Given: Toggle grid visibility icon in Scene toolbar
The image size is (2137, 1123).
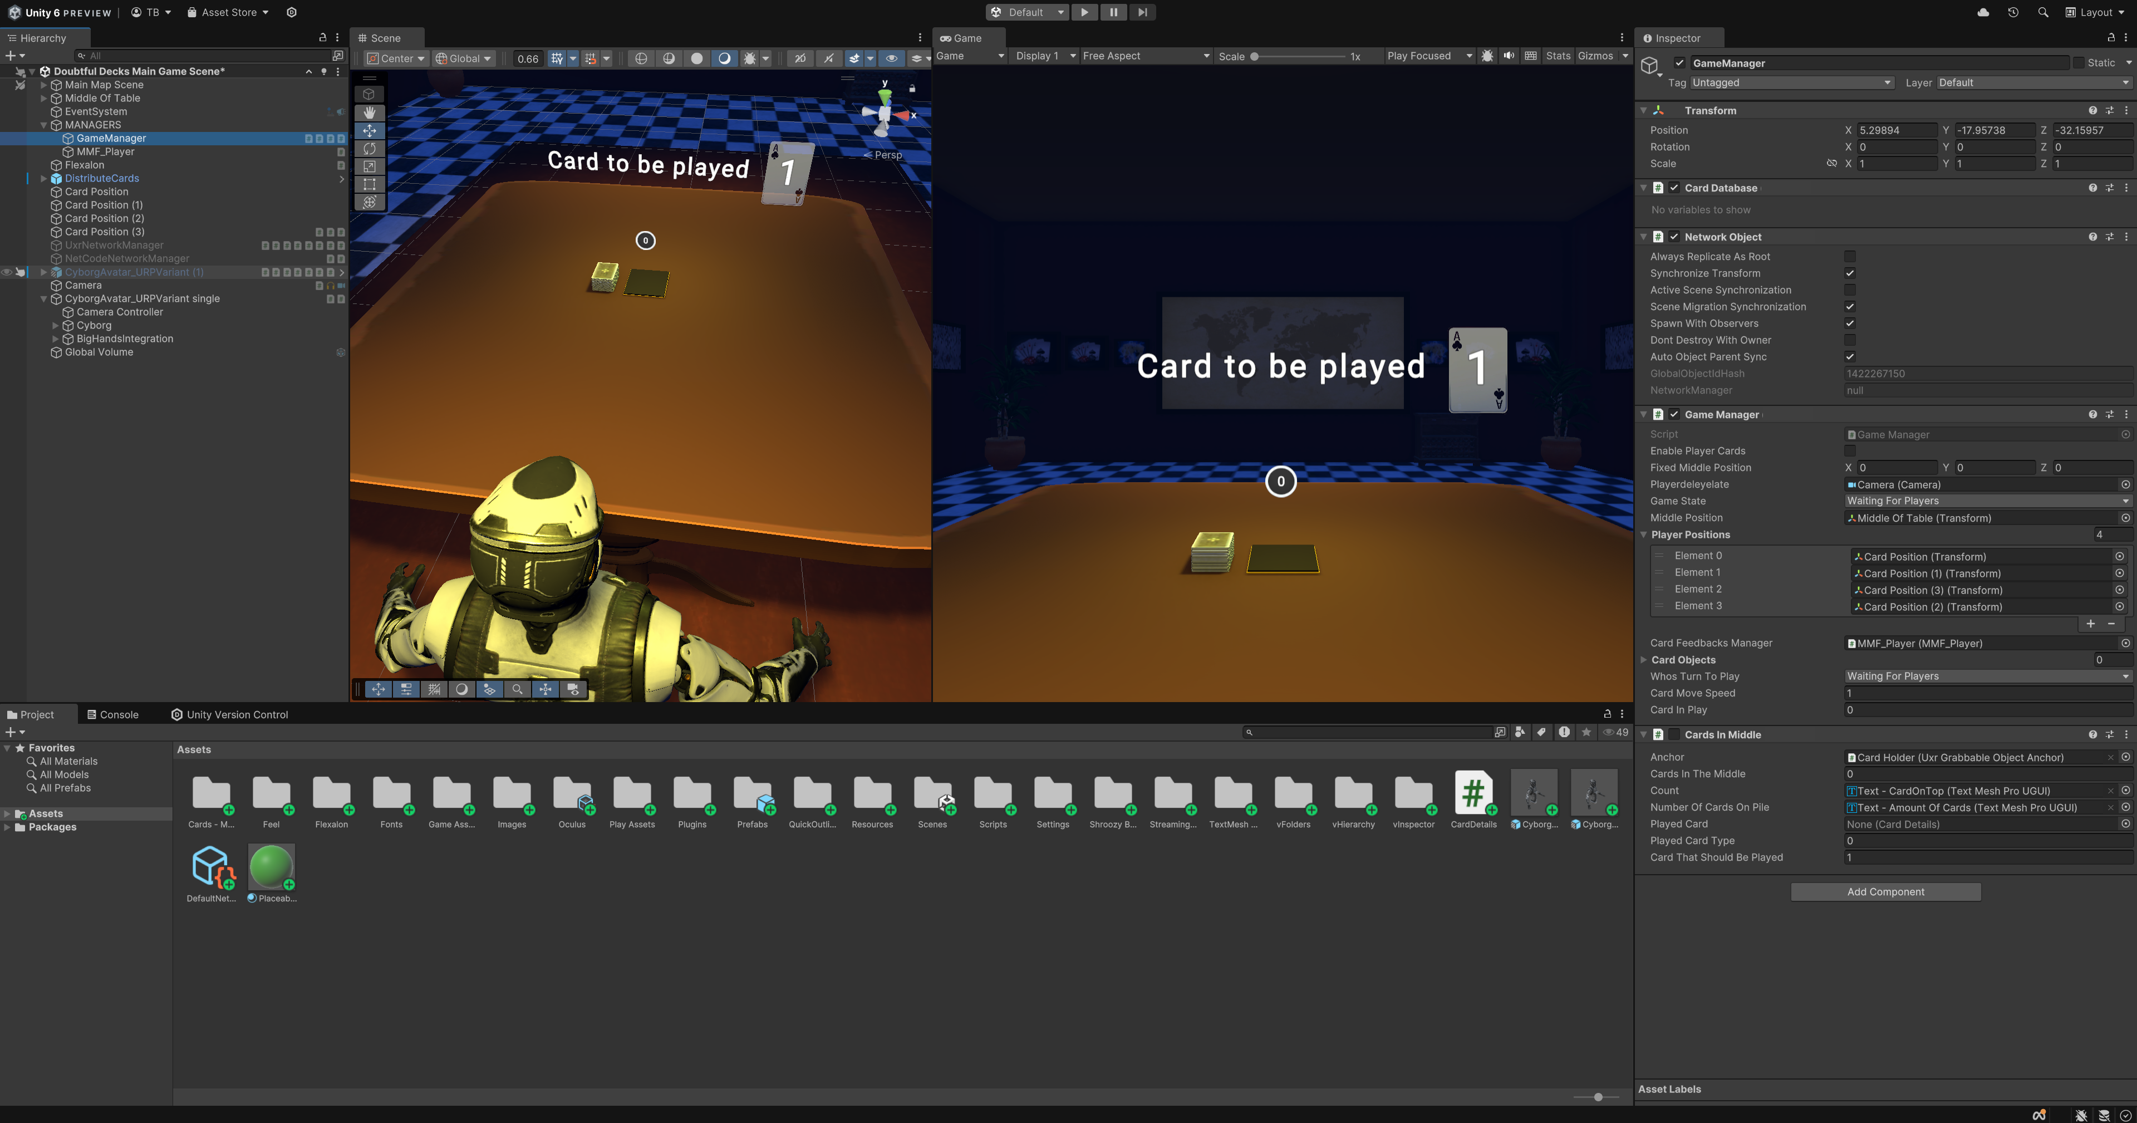Looking at the screenshot, I should [x=557, y=58].
